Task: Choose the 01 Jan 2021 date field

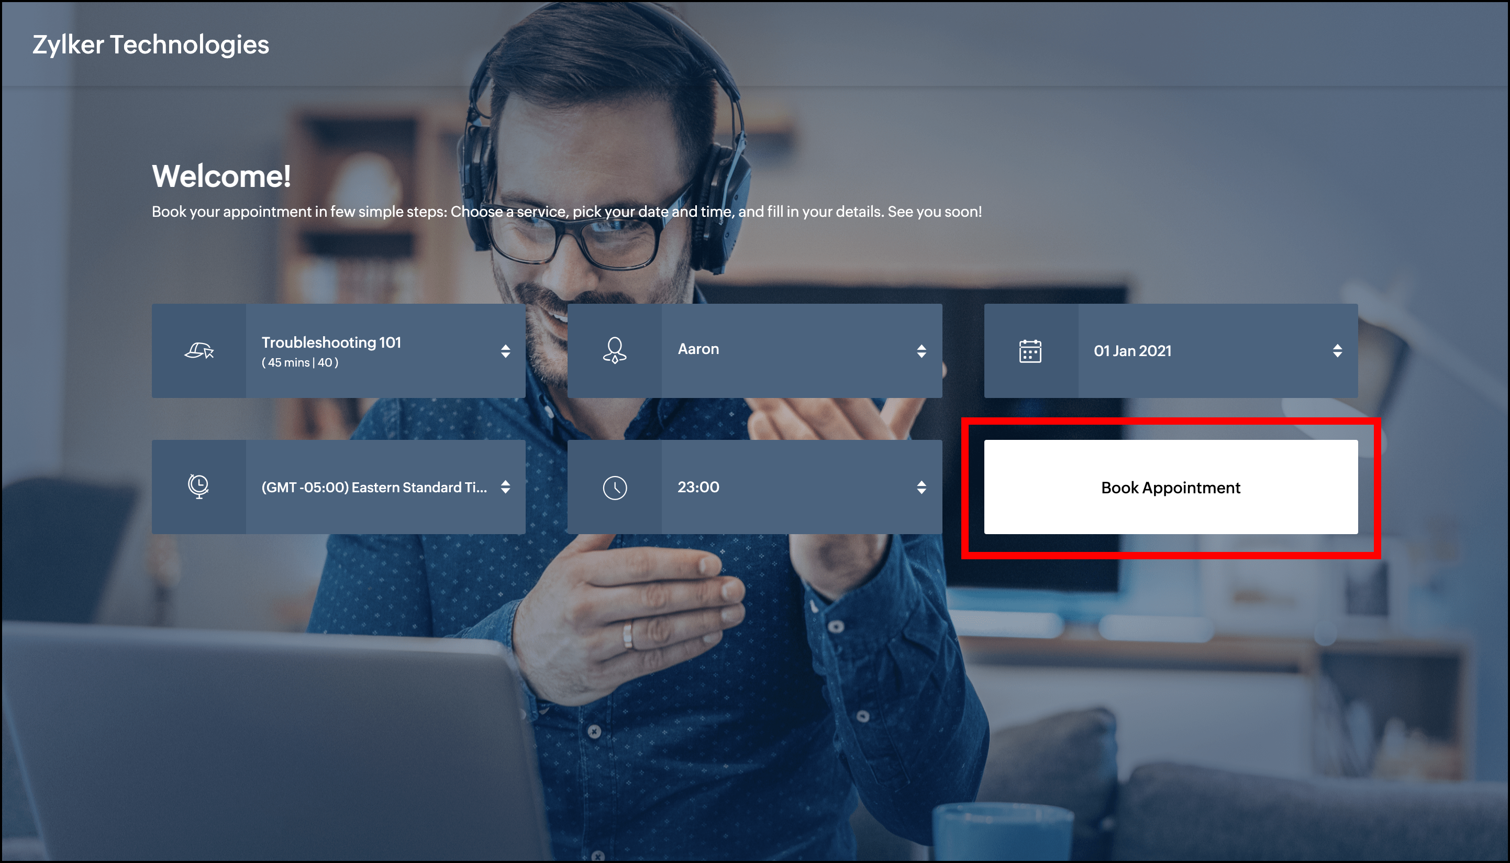Action: point(1132,351)
